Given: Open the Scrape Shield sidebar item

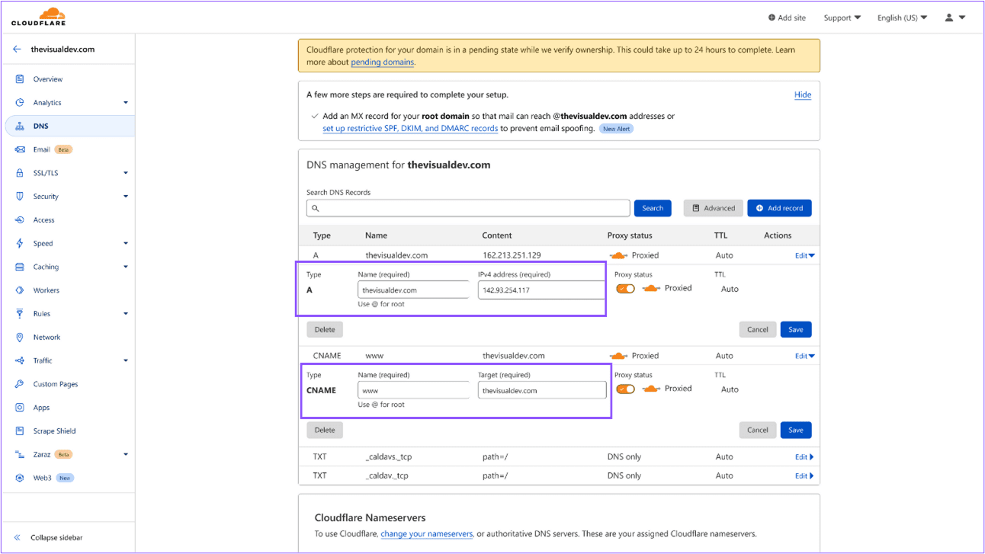Looking at the screenshot, I should 54,431.
